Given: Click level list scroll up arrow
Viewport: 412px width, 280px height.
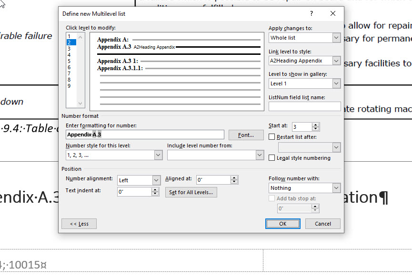Looking at the screenshot, I should (x=80, y=37).
